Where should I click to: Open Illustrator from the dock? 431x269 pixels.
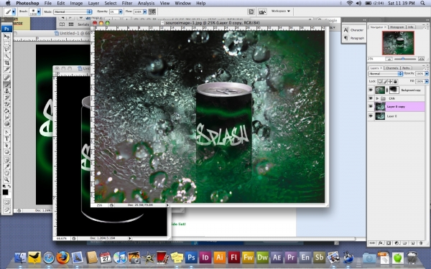219,258
